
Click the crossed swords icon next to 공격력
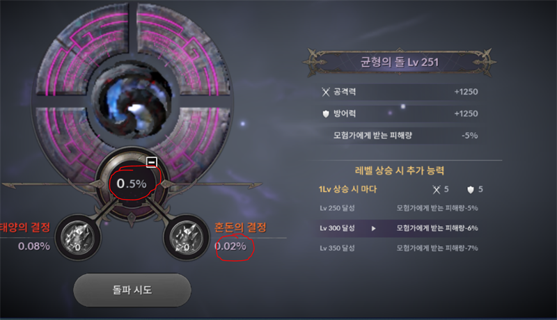pyautogui.click(x=326, y=92)
